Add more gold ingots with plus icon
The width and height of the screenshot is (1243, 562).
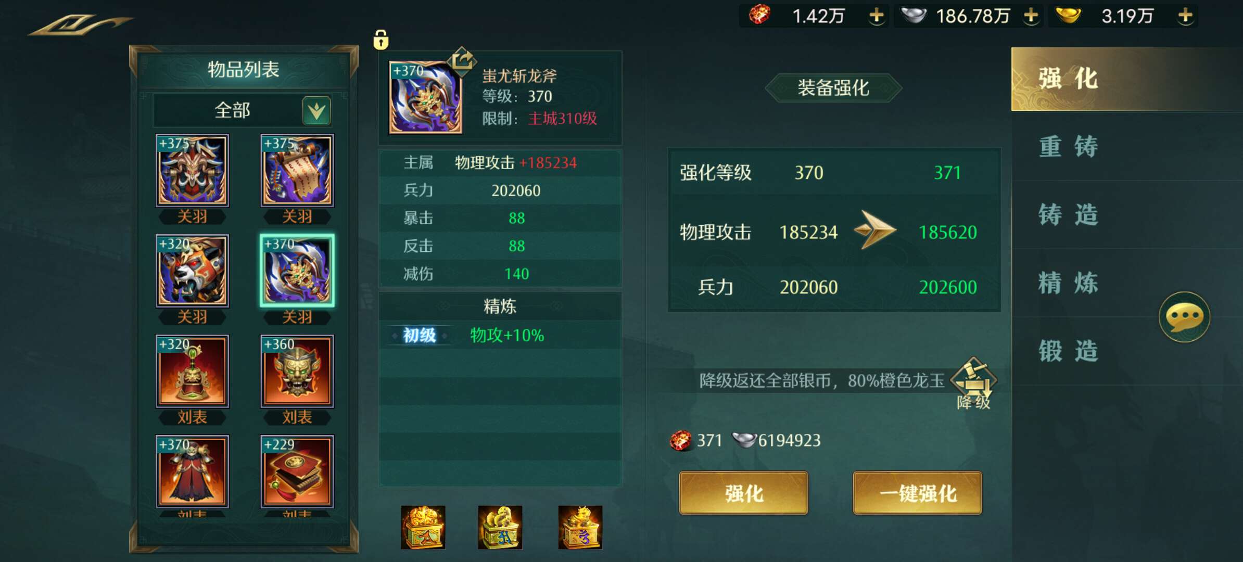pyautogui.click(x=1185, y=16)
